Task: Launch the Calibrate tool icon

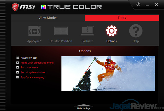Action: point(87,31)
